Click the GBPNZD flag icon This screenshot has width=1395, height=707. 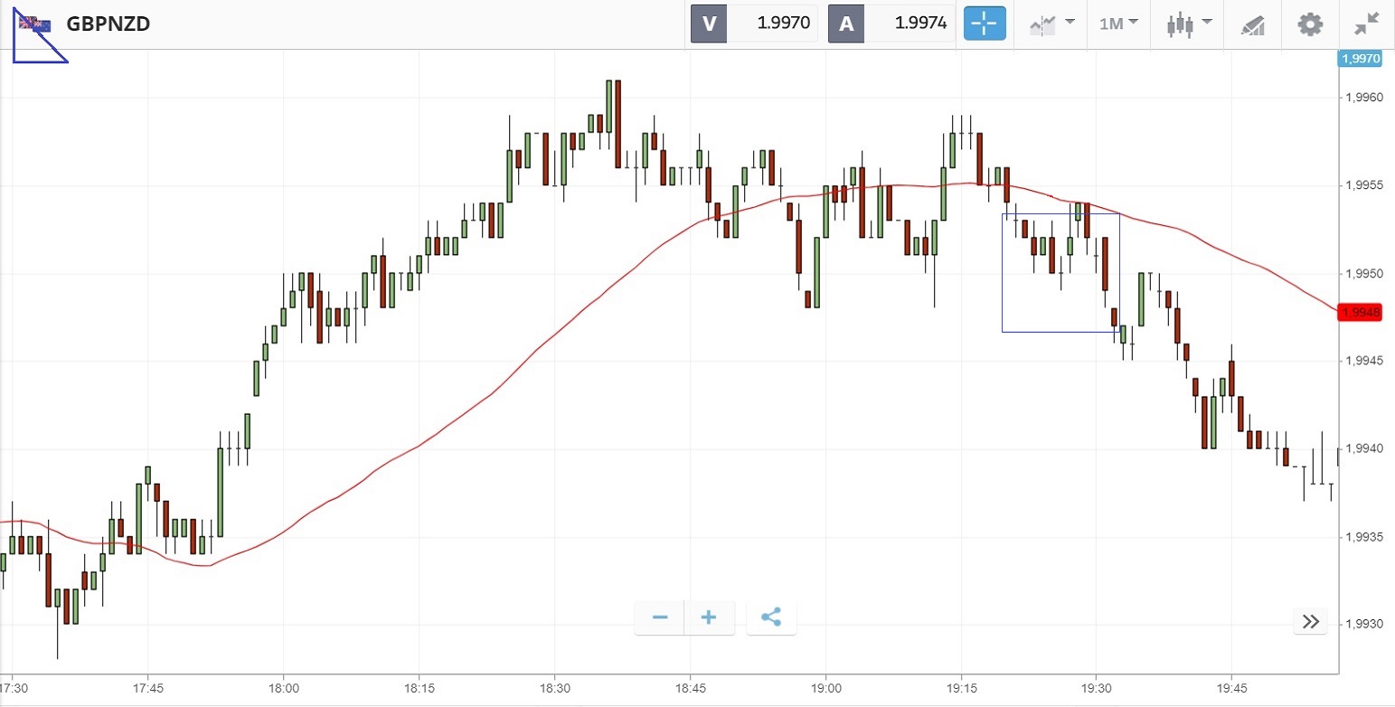pos(36,24)
